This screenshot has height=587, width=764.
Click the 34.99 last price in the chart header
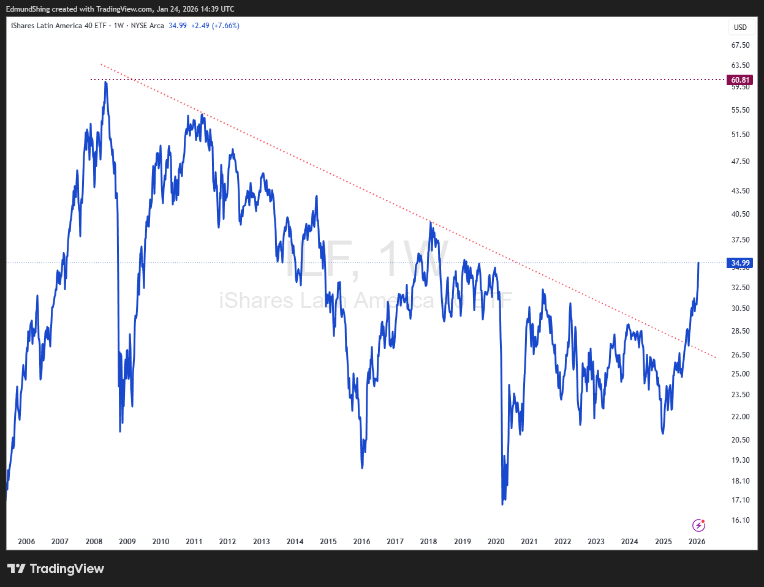pyautogui.click(x=178, y=26)
